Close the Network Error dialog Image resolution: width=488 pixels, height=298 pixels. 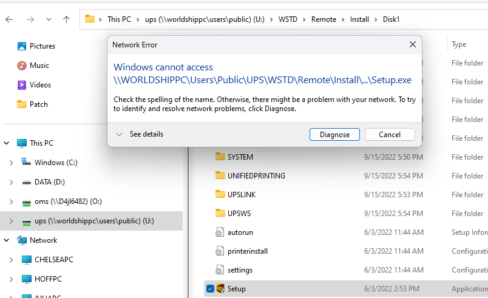coord(413,44)
